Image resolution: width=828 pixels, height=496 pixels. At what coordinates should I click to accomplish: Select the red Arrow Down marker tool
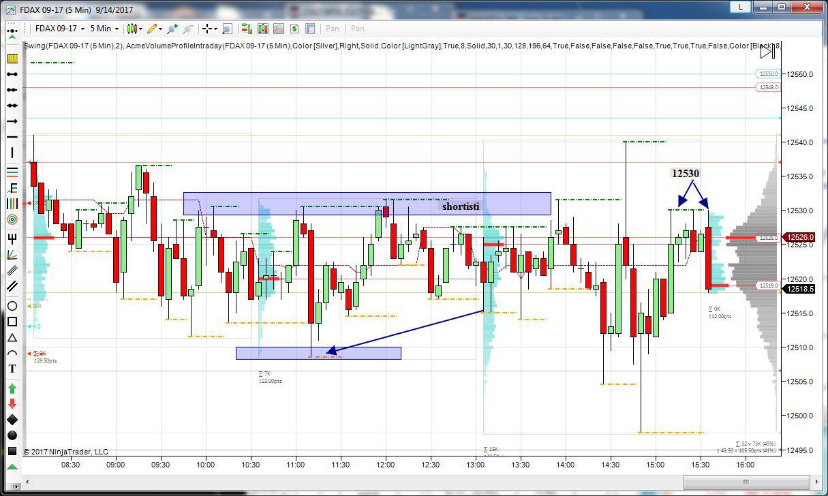12,404
